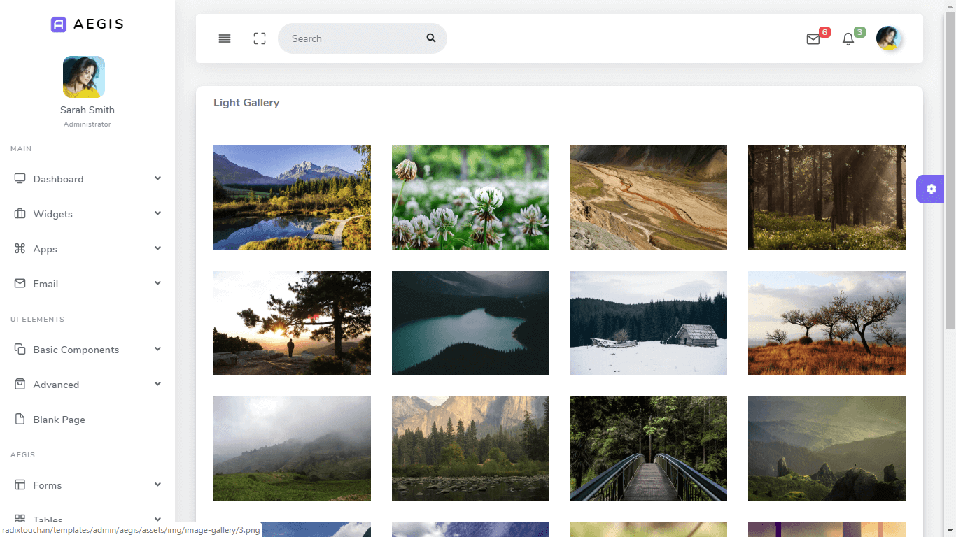Open the mountain lake reflection thumbnail
This screenshot has width=956, height=537.
coord(292,197)
